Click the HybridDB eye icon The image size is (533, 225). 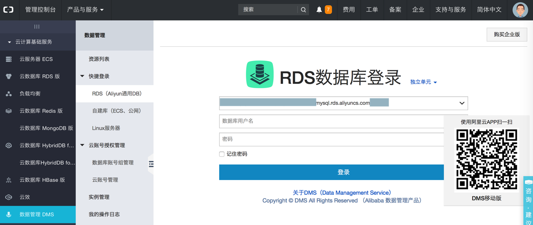coord(9,146)
